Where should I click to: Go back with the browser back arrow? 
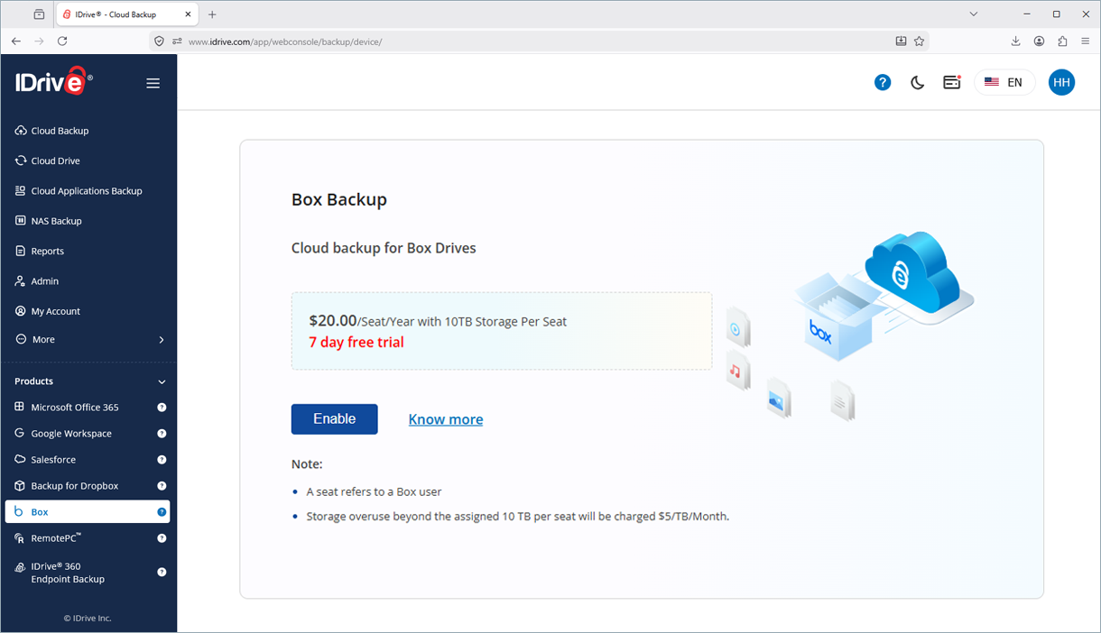15,41
